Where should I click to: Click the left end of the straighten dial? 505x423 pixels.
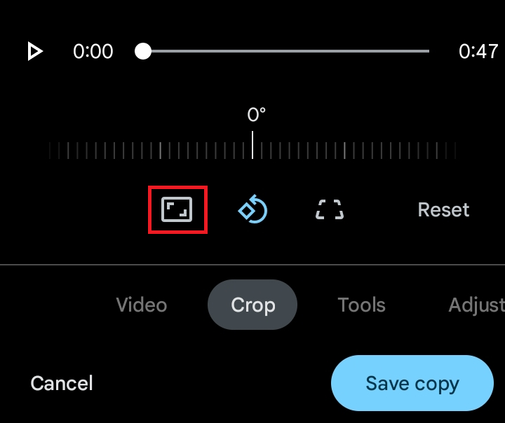point(51,150)
